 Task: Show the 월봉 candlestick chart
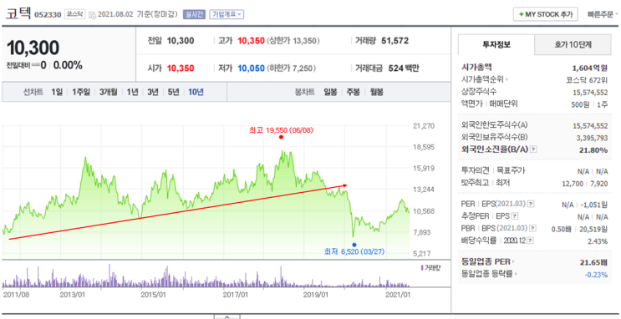point(377,92)
